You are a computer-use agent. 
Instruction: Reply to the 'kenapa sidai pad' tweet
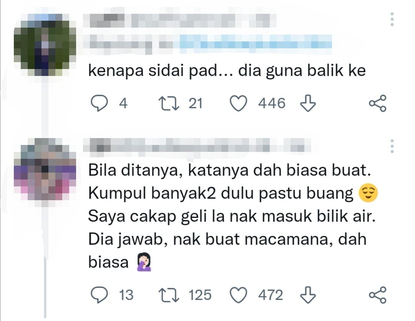pos(99,103)
